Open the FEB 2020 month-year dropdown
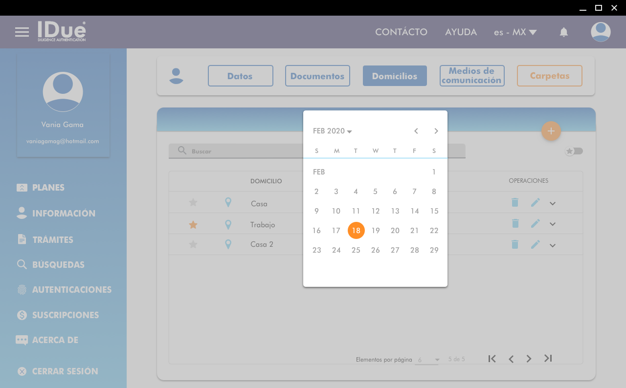626x388 pixels. [333, 131]
